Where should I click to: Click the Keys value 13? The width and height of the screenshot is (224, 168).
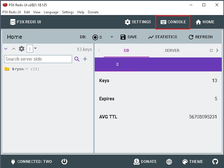point(215,80)
